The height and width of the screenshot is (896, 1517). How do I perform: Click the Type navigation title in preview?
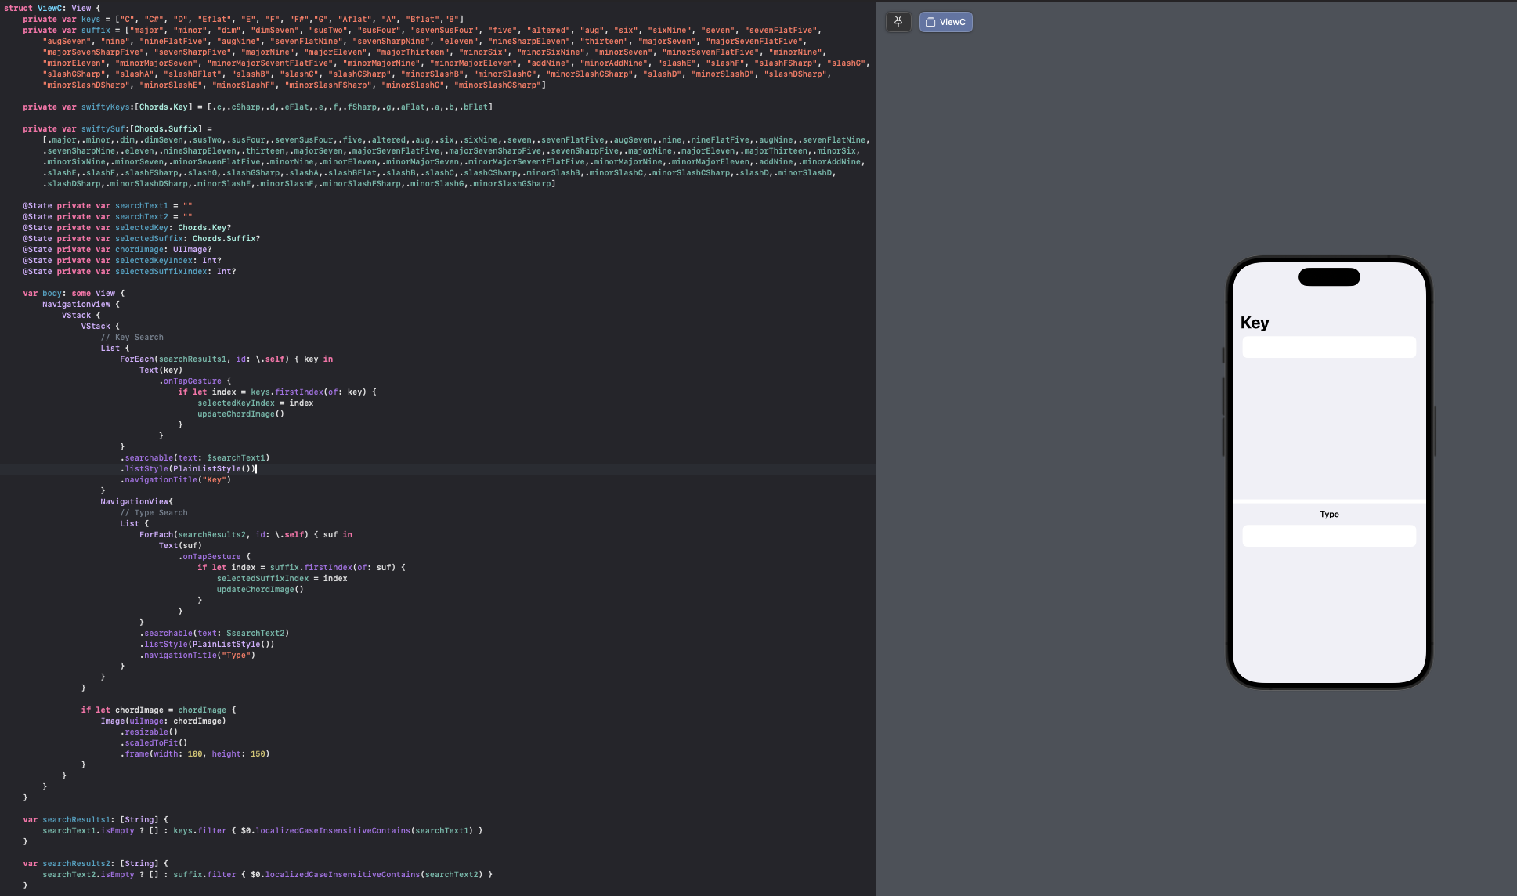[1329, 515]
